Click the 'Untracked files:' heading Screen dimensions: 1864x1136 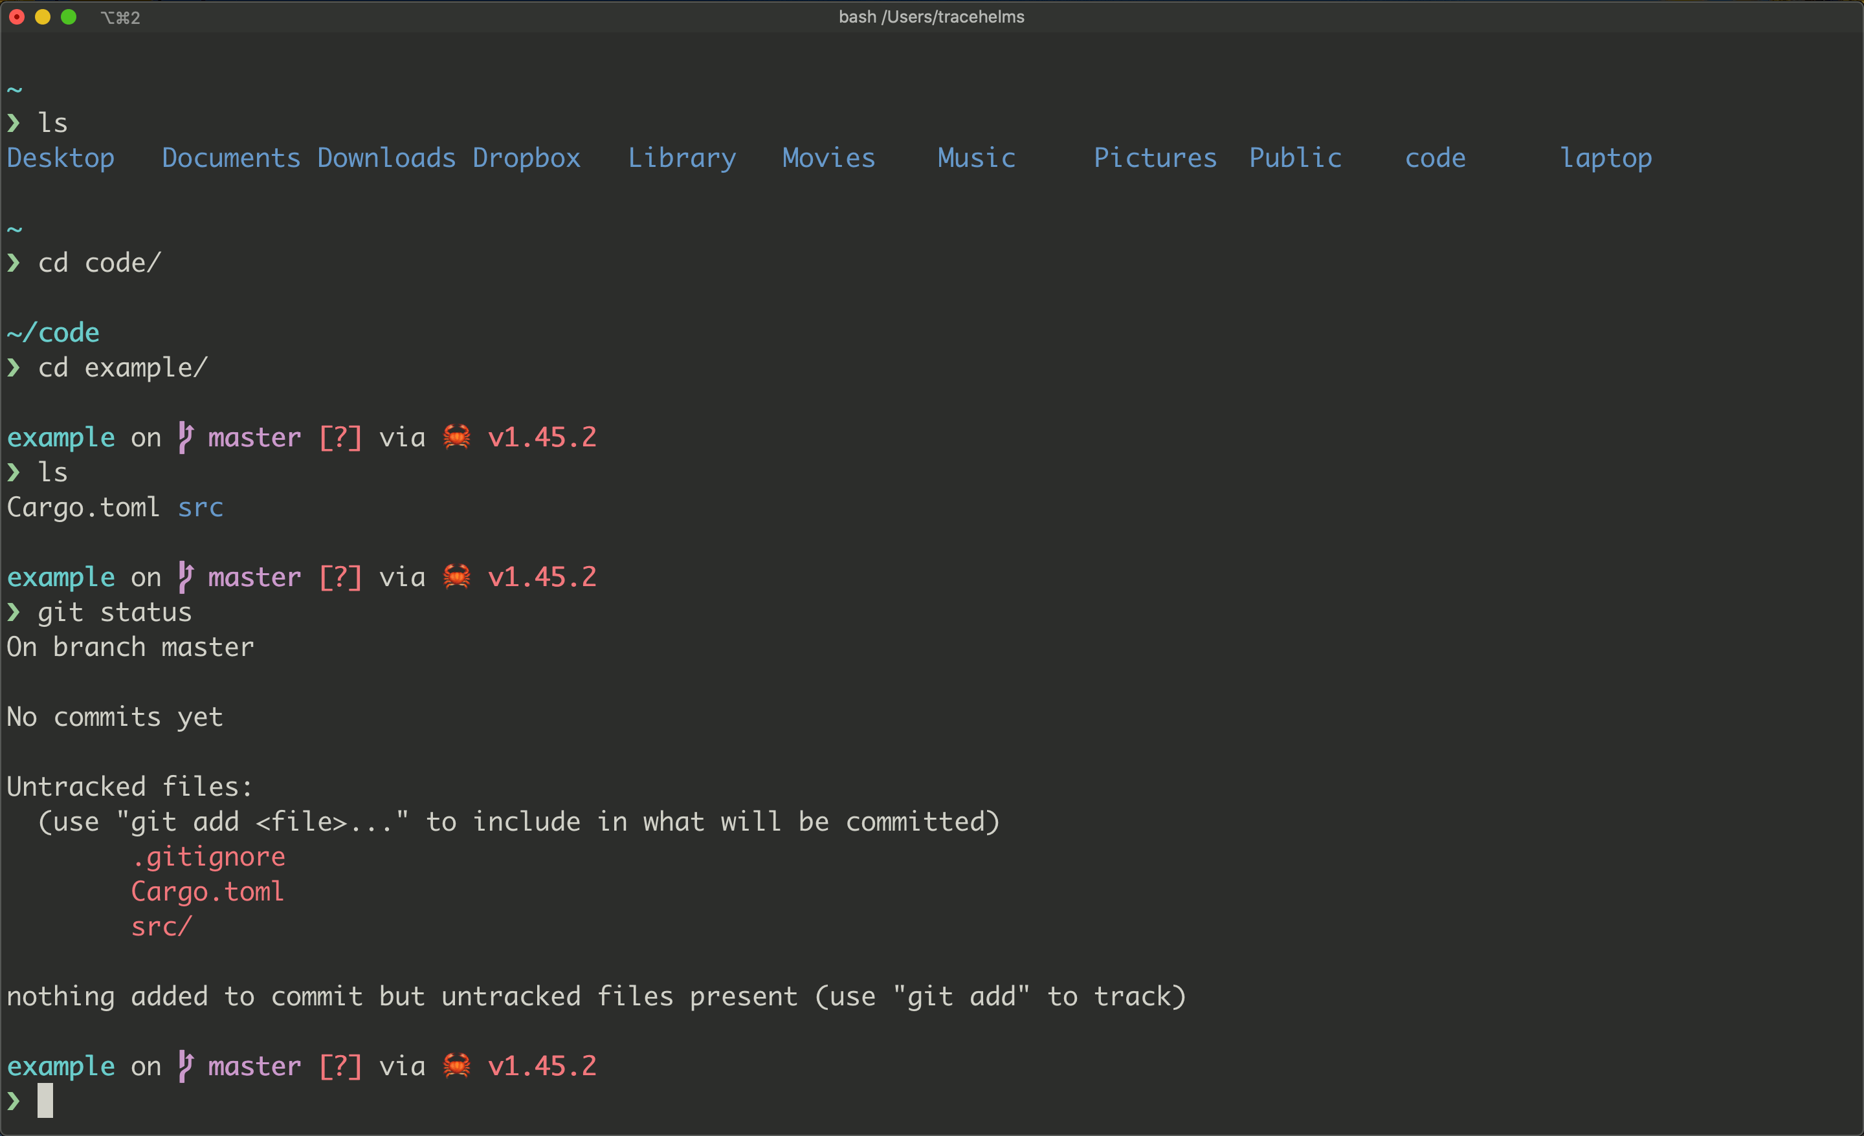[129, 787]
